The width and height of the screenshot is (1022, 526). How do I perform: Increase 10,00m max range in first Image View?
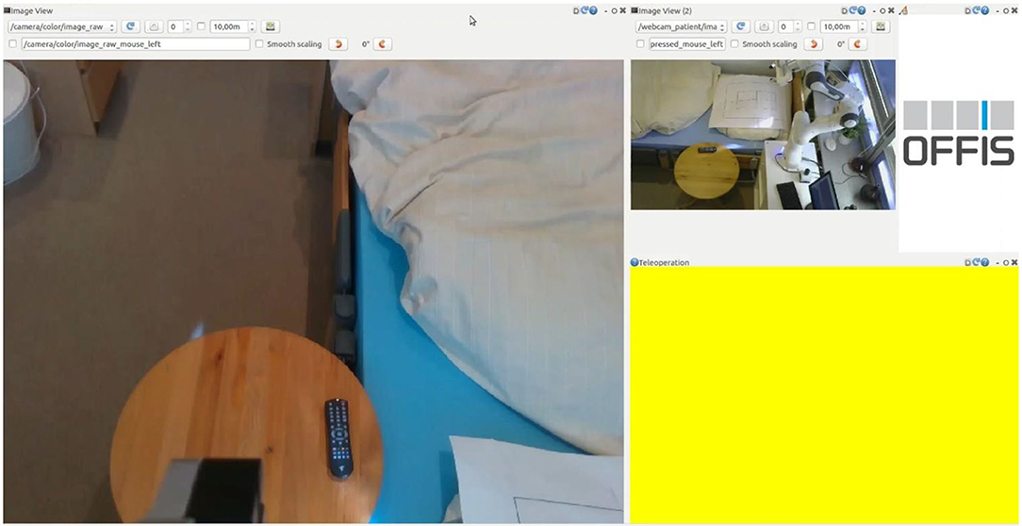point(253,24)
